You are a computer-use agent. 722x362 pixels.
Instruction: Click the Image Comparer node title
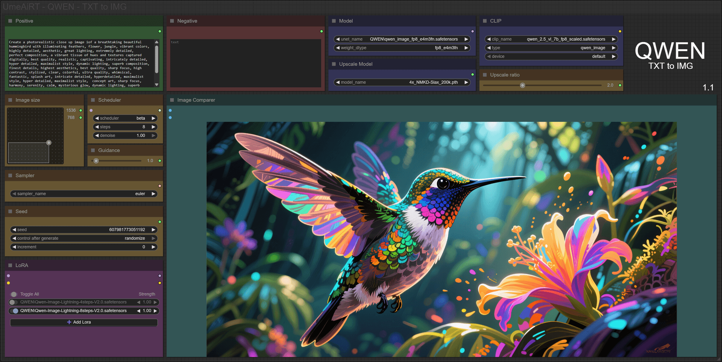(196, 100)
